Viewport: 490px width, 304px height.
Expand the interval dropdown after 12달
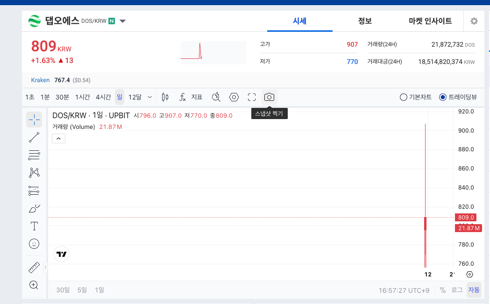tap(150, 97)
